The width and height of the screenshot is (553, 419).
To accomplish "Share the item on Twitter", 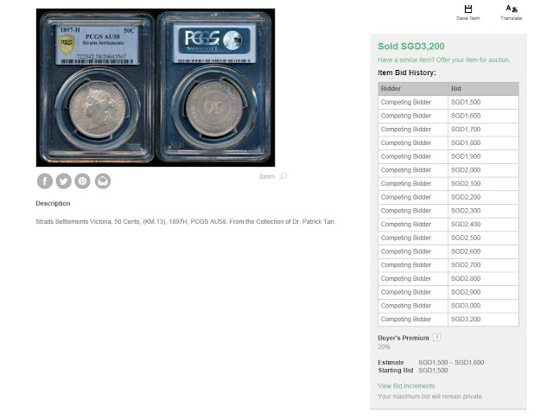I will tap(63, 181).
